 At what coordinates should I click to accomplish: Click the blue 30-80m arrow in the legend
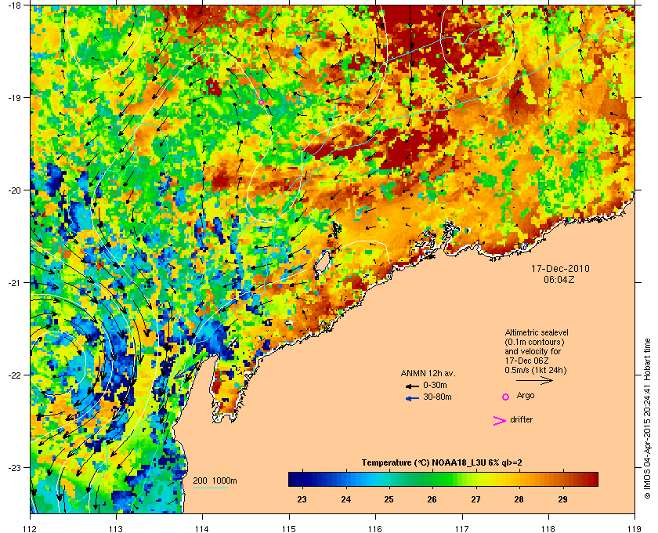[x=413, y=398]
